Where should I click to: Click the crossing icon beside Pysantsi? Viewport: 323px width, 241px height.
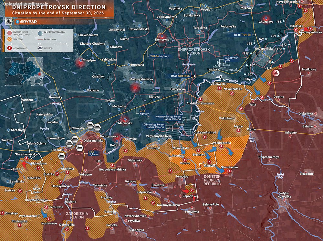click(62, 156)
